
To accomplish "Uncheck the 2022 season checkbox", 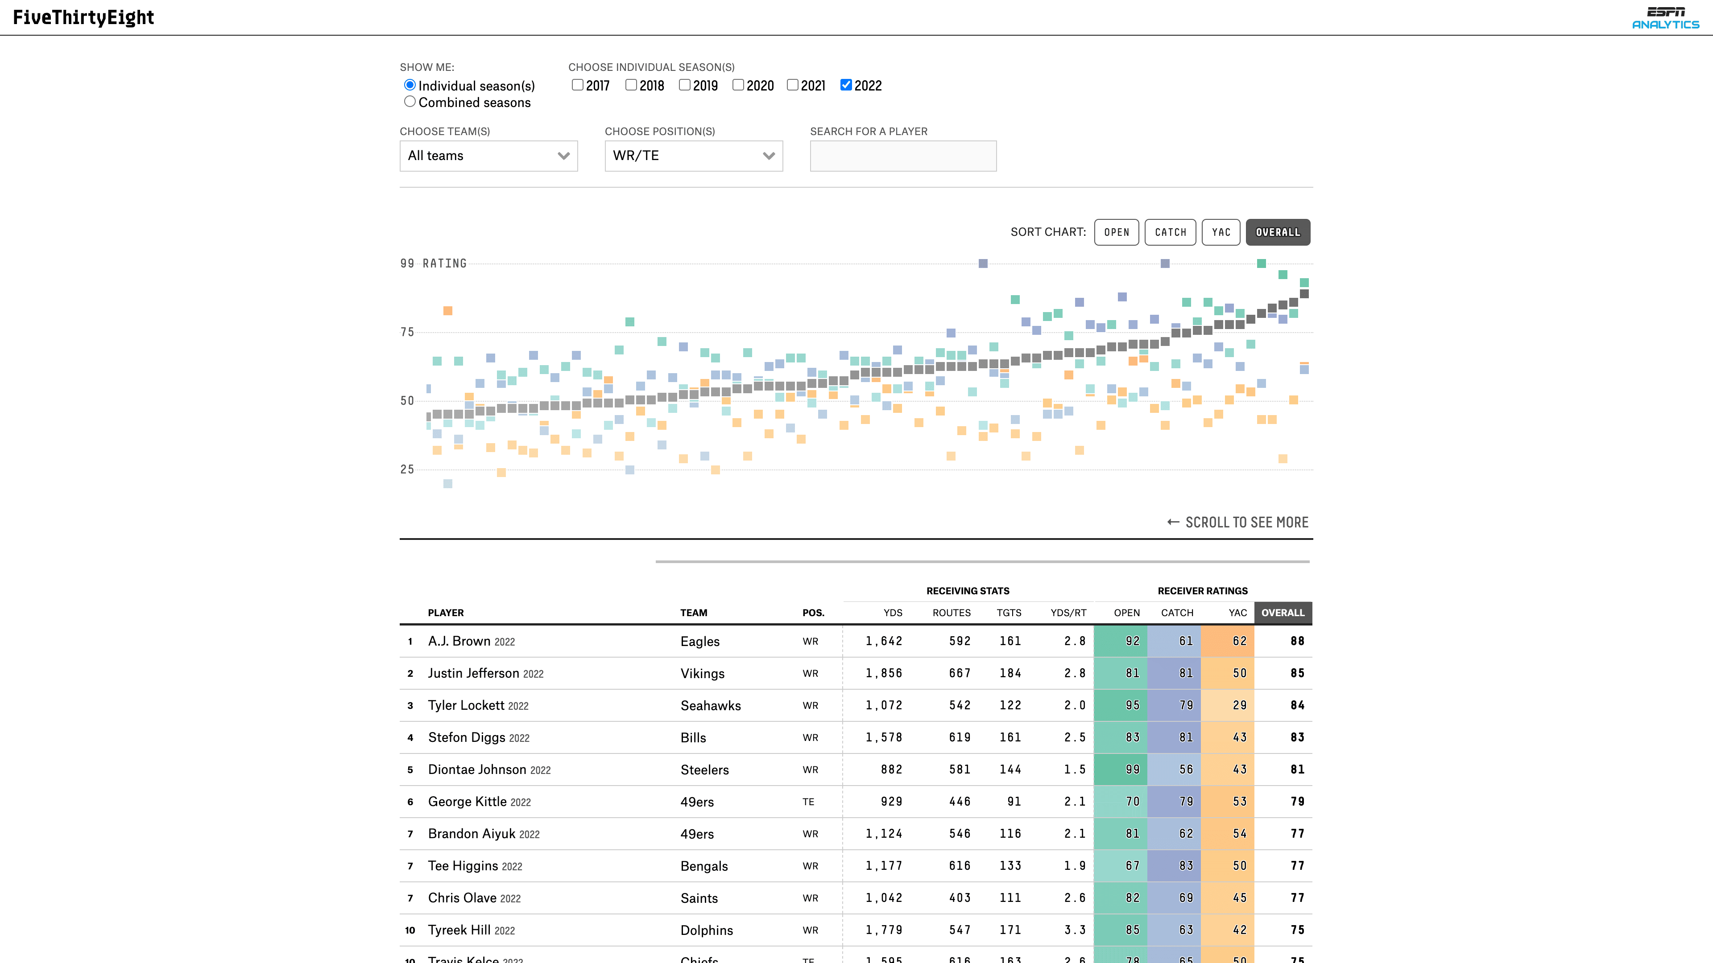I will pyautogui.click(x=846, y=85).
